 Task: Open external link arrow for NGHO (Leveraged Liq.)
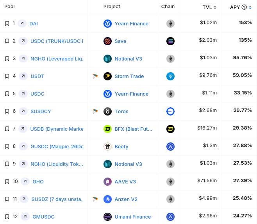23,59
